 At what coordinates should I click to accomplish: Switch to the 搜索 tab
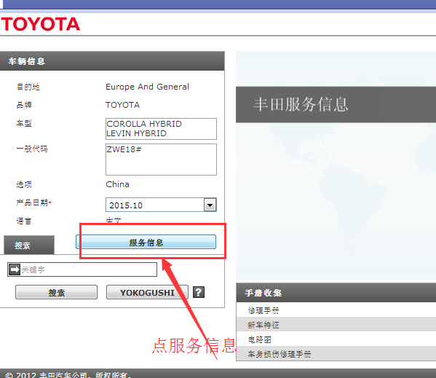click(x=29, y=245)
